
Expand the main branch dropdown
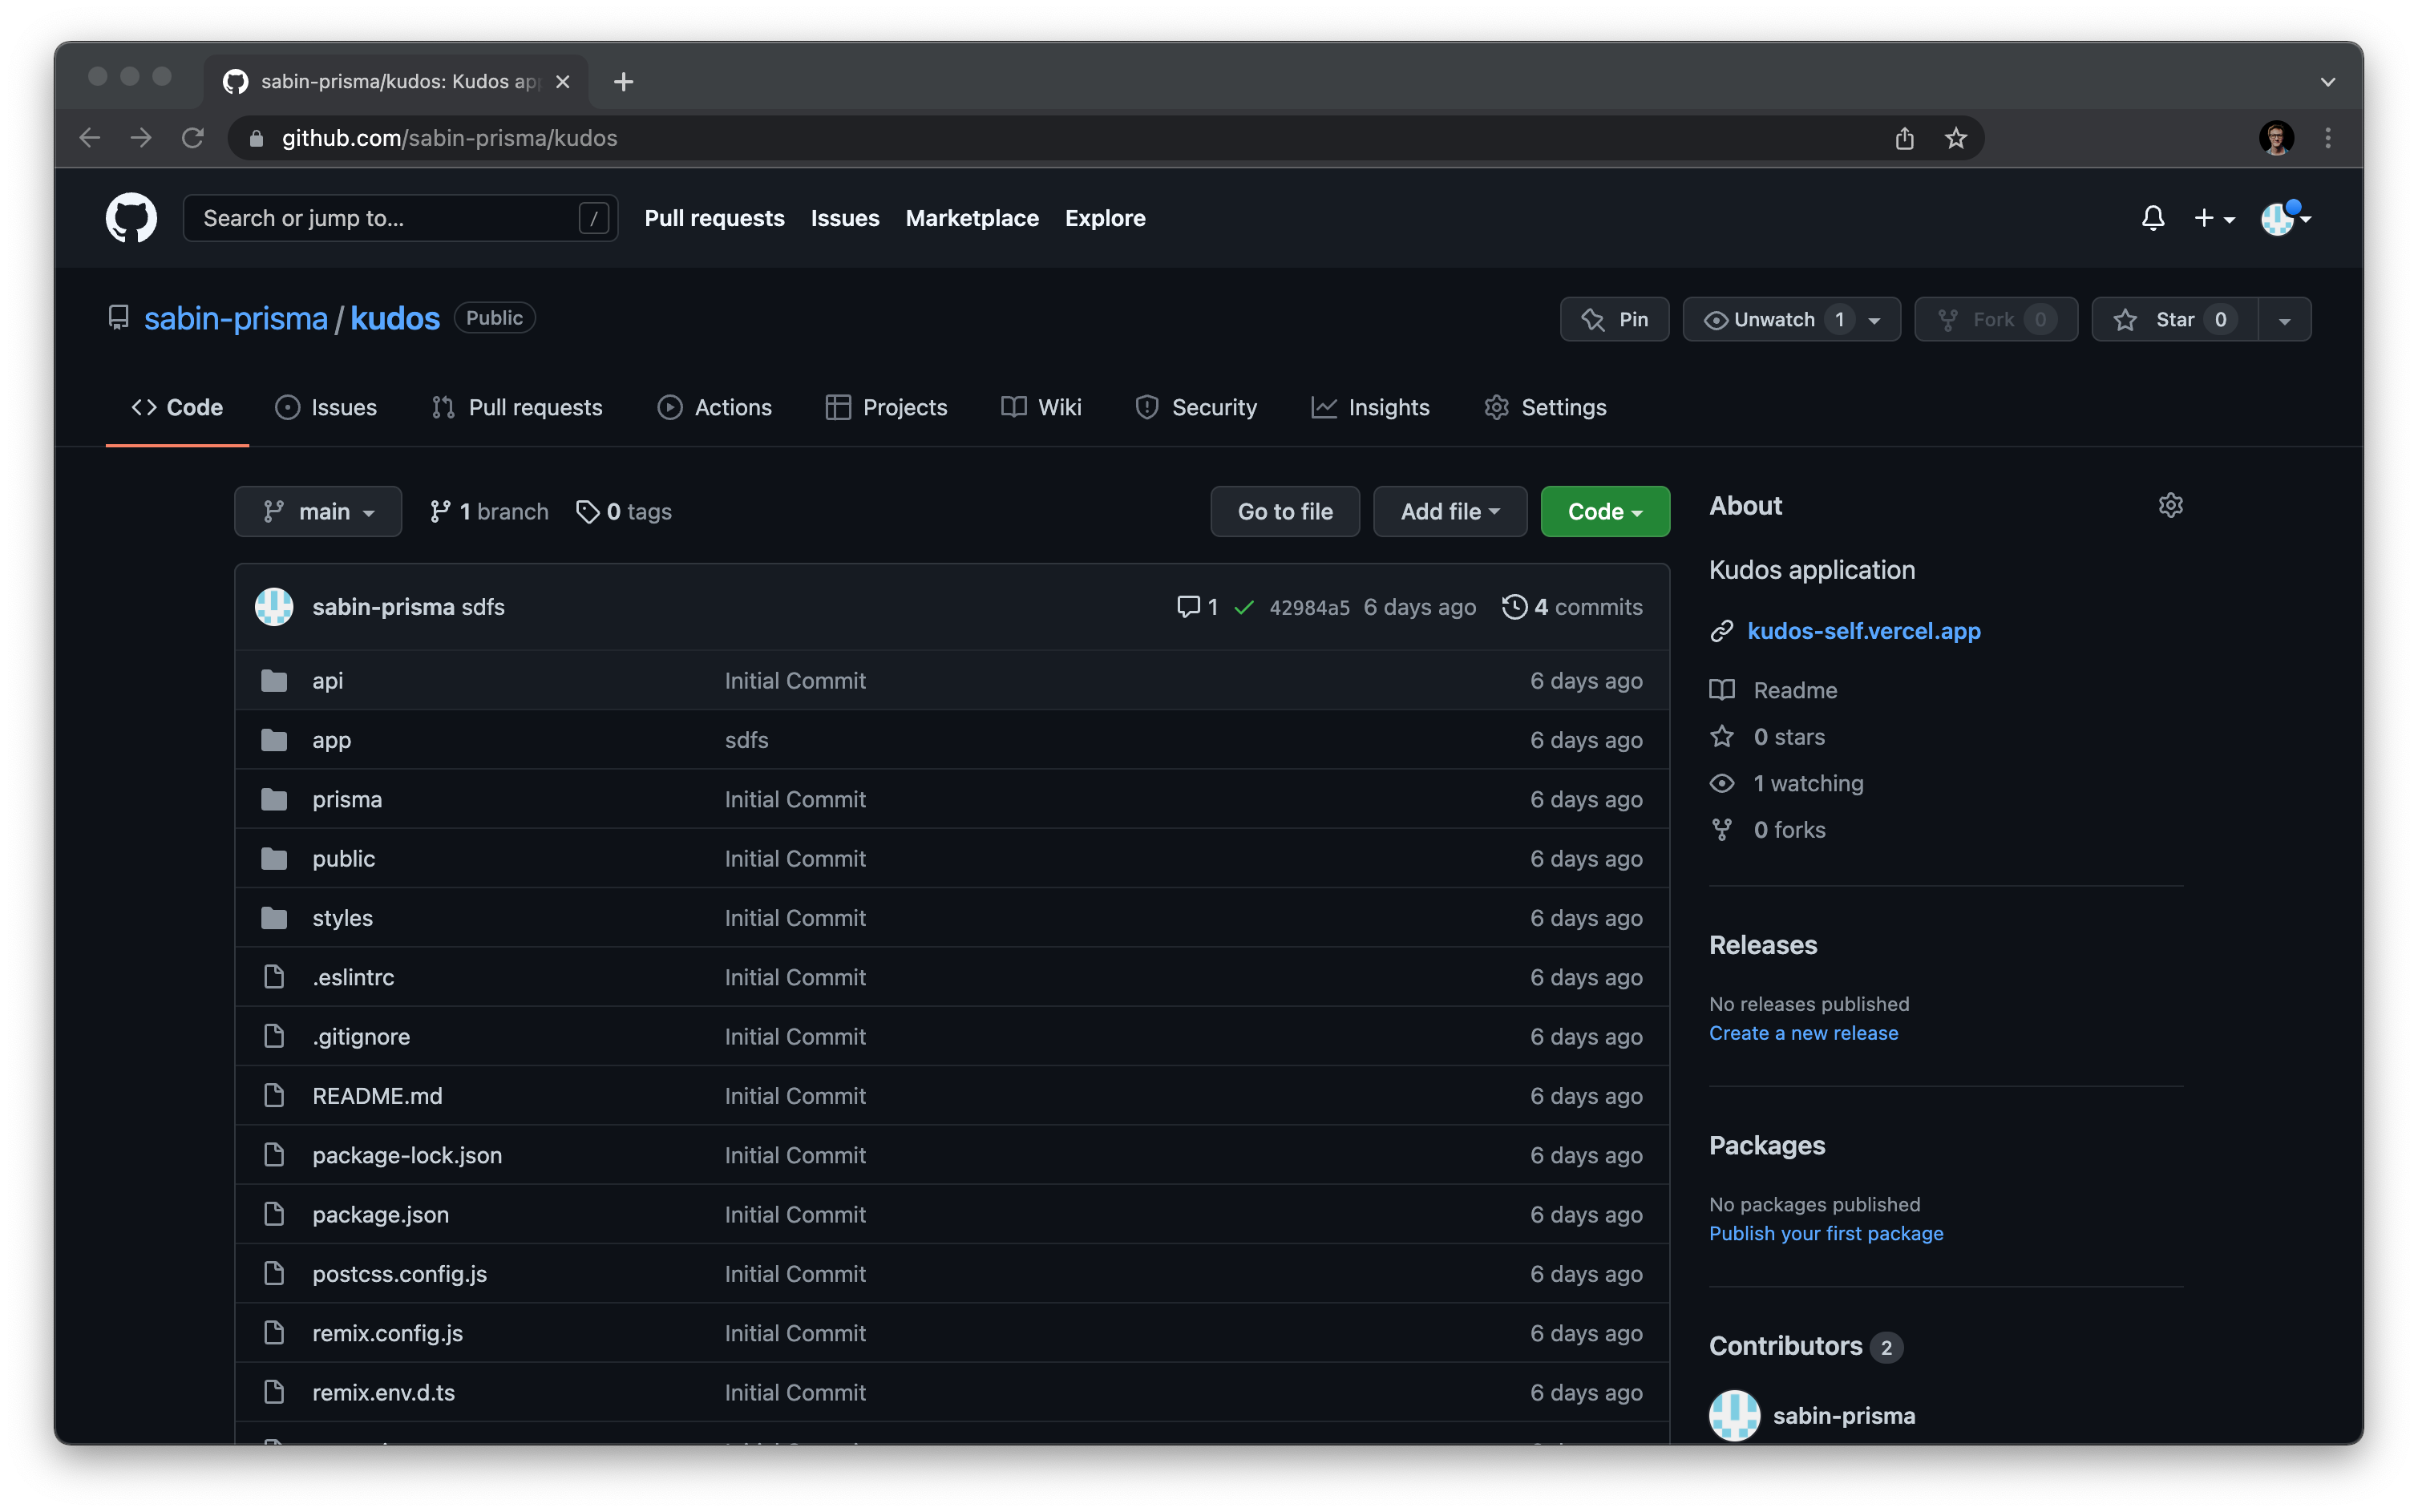[x=318, y=512]
